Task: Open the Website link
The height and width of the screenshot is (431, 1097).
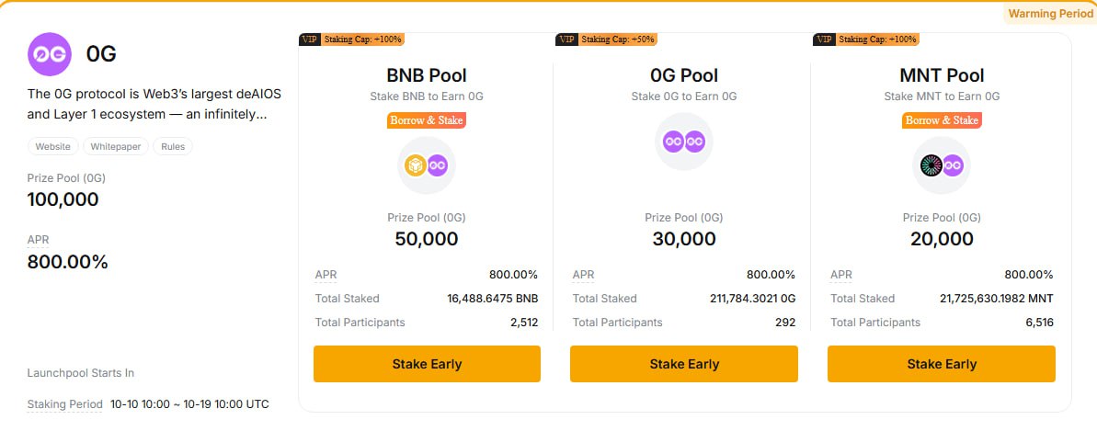Action: pos(53,146)
